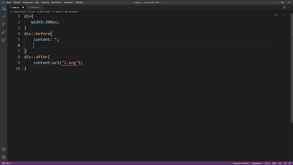Open the Accounts icon in activity bar
The image size is (293, 165).
click(x=4, y=149)
